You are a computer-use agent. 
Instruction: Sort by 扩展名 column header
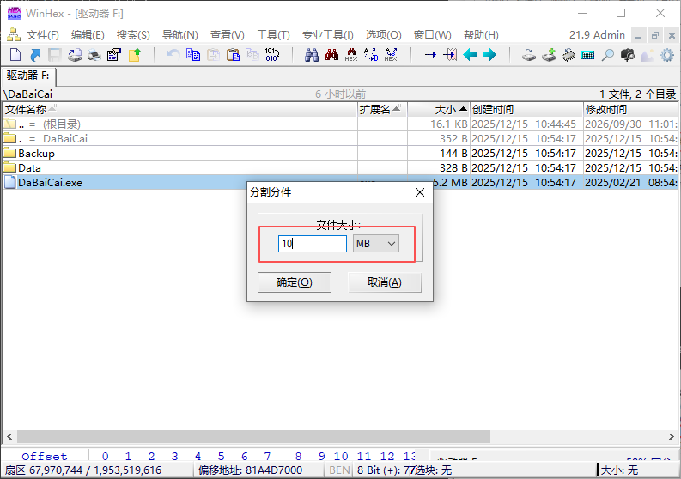tap(382, 109)
